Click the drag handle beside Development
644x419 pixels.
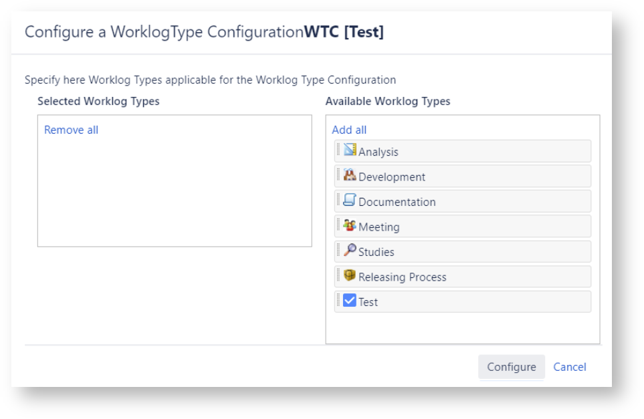[x=339, y=175]
